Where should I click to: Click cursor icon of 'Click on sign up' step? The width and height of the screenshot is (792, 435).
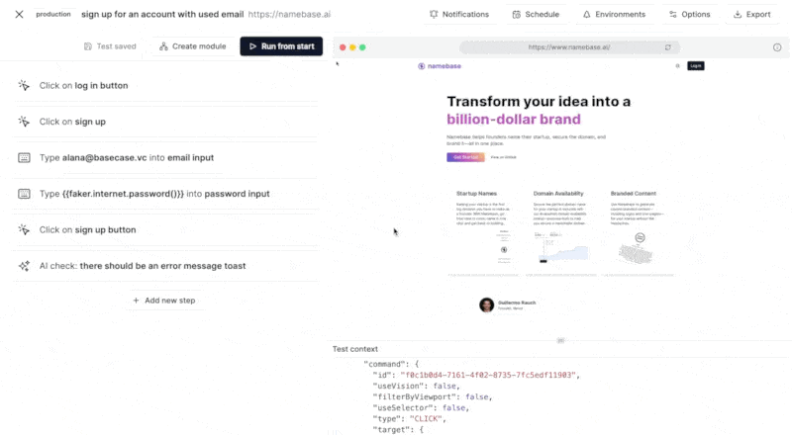pos(24,122)
